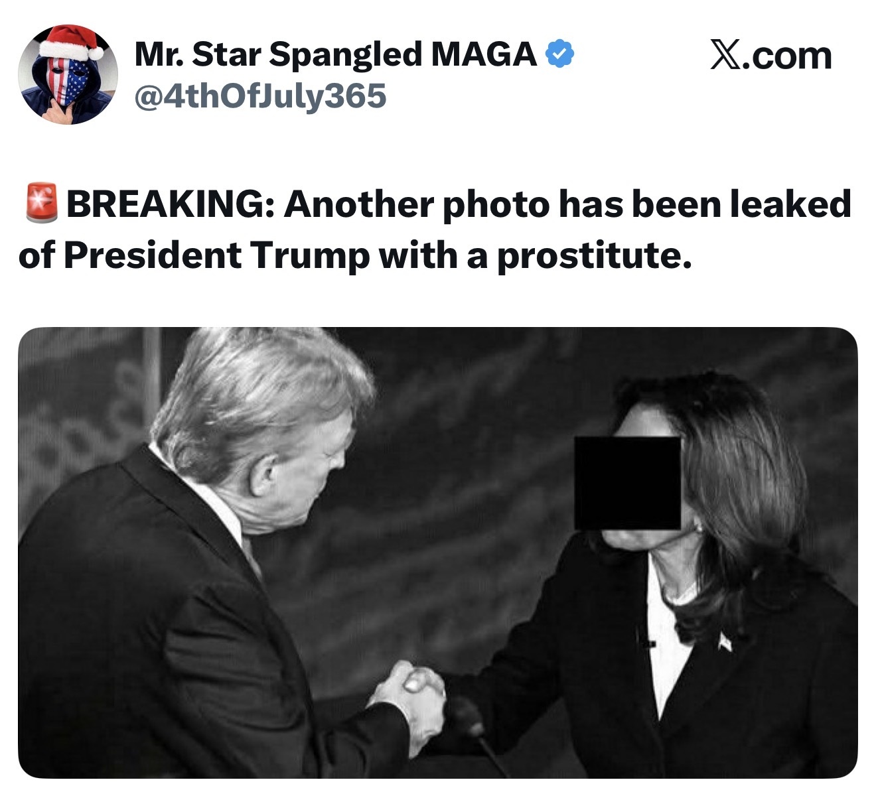
Task: Click the ".com" text of X.com
Action: [787, 56]
